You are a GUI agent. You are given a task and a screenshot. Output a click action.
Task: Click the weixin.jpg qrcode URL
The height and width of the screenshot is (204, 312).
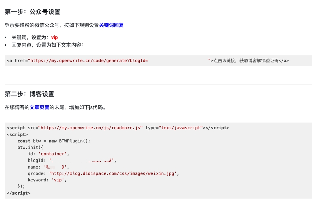click(x=113, y=174)
